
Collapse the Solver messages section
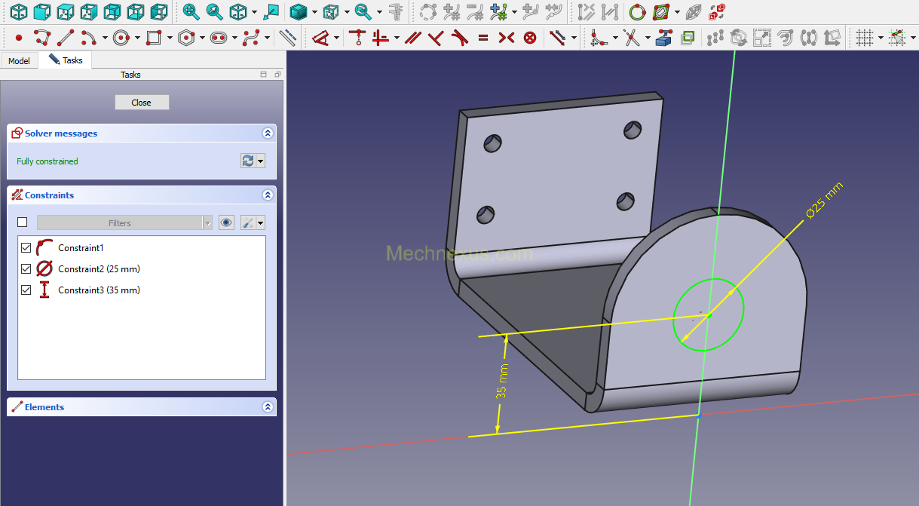tap(267, 133)
